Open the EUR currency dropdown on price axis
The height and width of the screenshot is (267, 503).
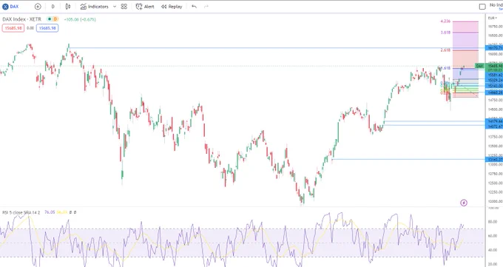pyautogui.click(x=492, y=18)
